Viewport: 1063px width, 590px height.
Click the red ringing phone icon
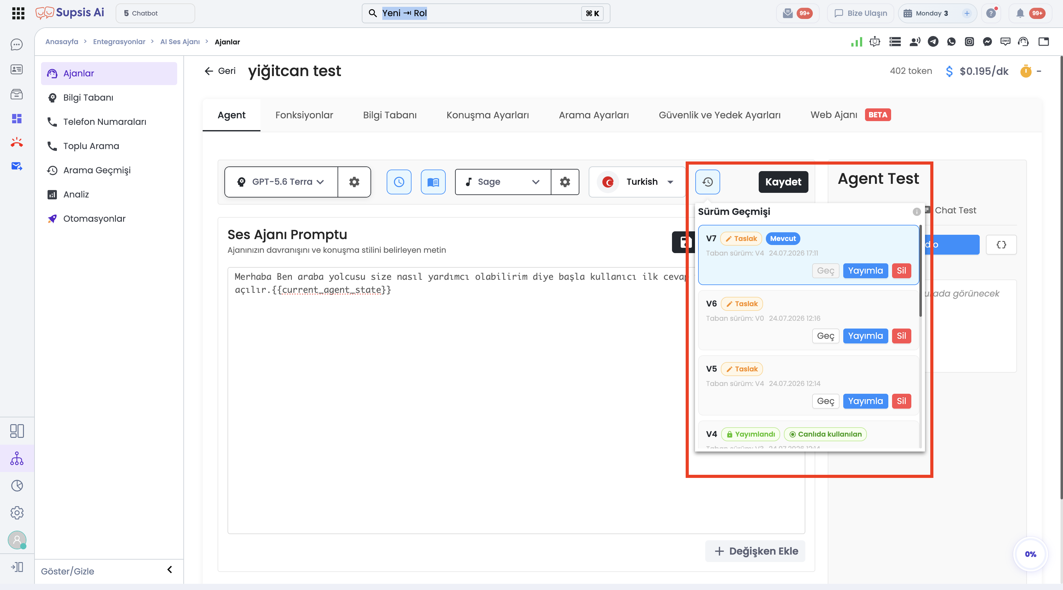pyautogui.click(x=16, y=142)
